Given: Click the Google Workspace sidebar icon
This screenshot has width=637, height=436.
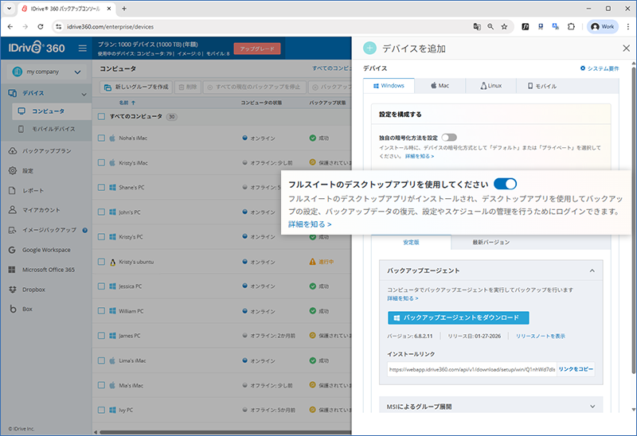Looking at the screenshot, I should (14, 250).
